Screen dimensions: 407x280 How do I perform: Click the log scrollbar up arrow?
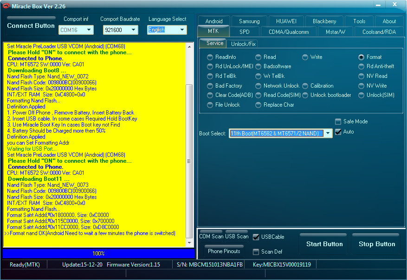point(189,47)
